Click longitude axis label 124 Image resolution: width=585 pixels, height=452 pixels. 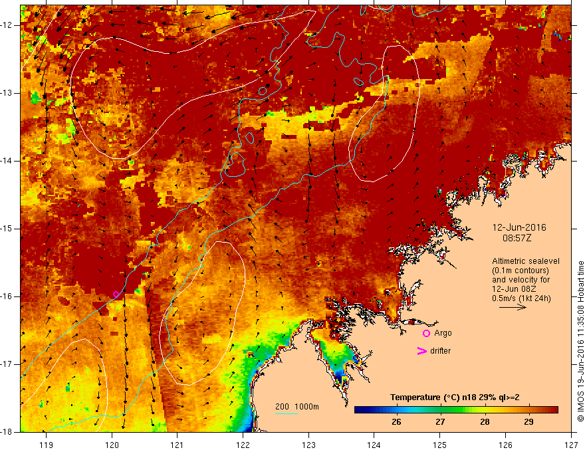pyautogui.click(x=374, y=445)
